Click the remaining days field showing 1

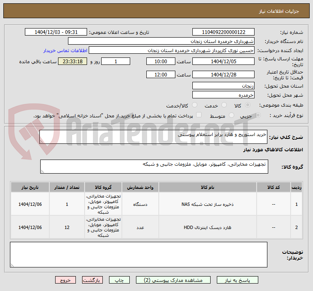116,61
